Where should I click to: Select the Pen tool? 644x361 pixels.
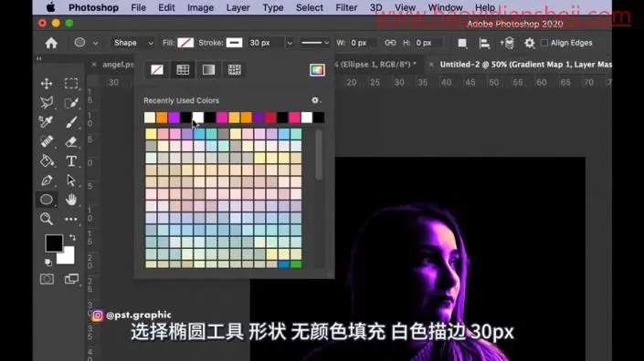click(x=47, y=180)
